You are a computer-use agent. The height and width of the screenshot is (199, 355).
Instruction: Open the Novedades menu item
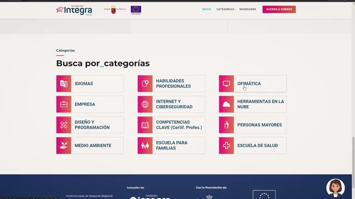[x=248, y=9]
